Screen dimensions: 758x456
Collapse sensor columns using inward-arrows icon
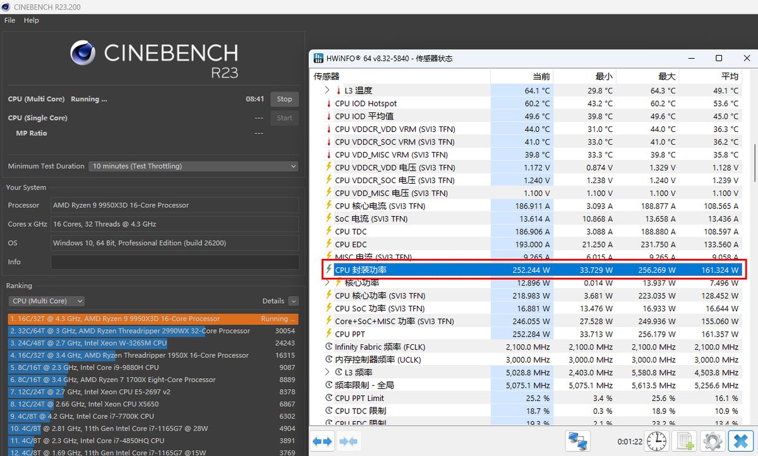pyautogui.click(x=349, y=441)
